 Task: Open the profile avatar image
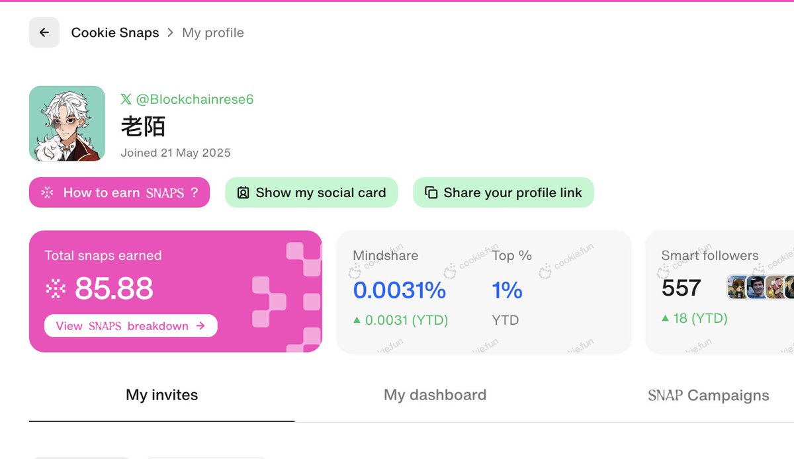click(x=67, y=124)
